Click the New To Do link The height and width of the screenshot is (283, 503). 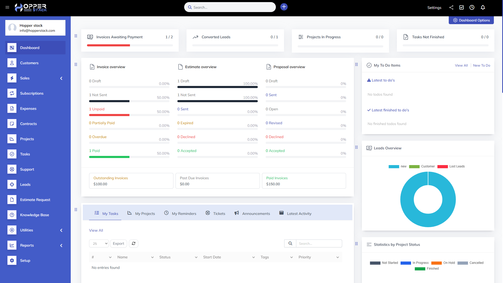(482, 65)
